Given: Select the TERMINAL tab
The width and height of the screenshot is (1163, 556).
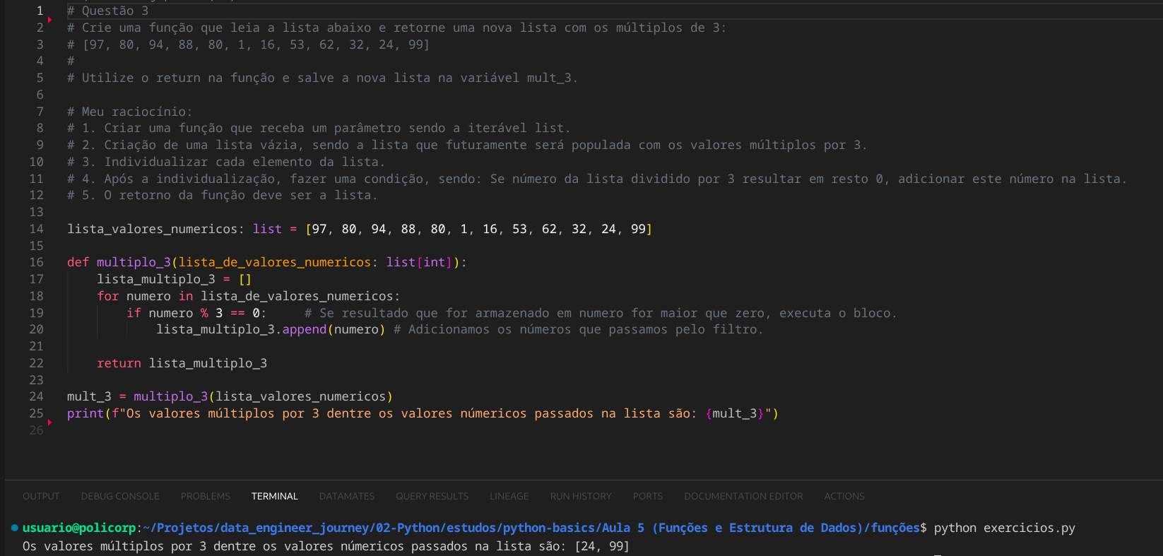Looking at the screenshot, I should (x=275, y=496).
